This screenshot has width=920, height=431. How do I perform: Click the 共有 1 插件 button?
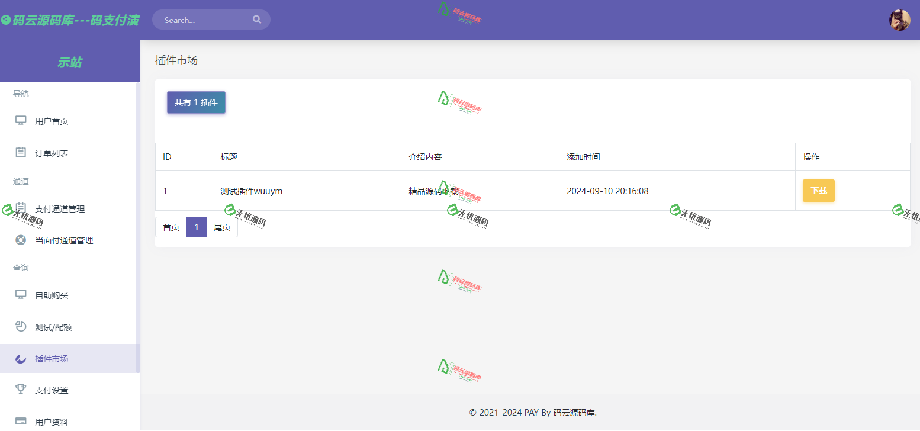tap(196, 102)
